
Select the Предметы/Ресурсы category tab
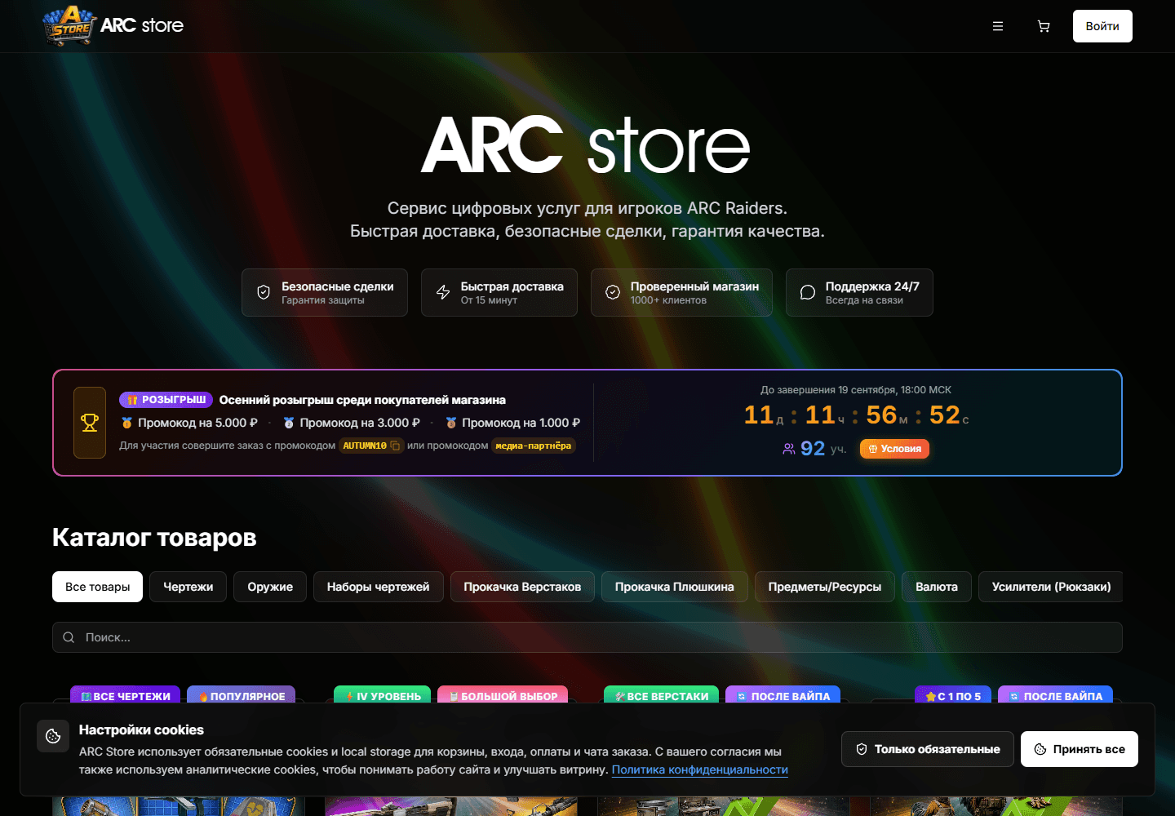pyautogui.click(x=825, y=587)
